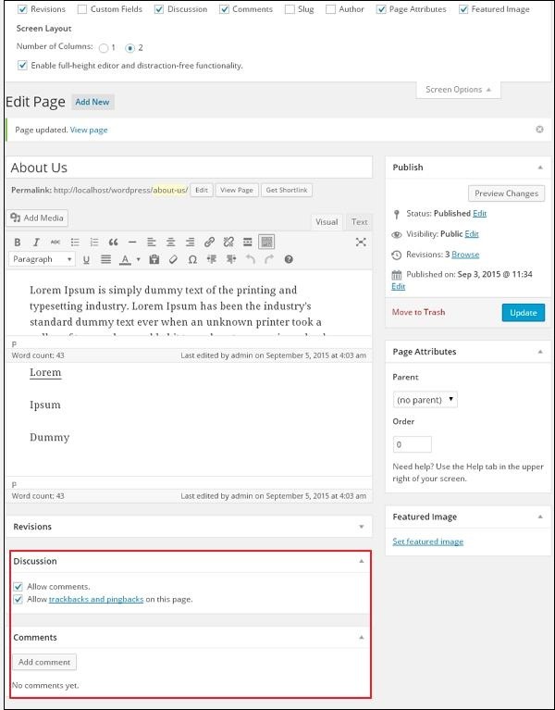
Task: Open the text color picker arrow
Action: coord(139,260)
